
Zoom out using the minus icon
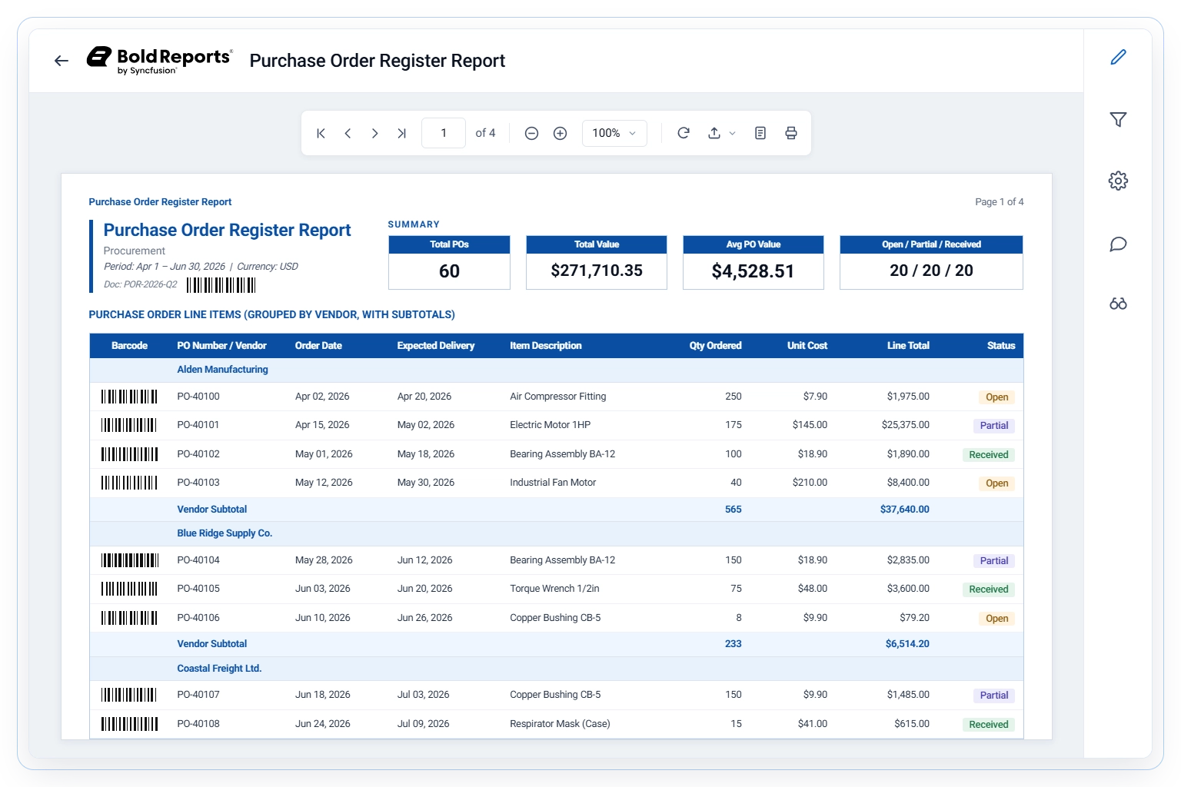pos(531,133)
